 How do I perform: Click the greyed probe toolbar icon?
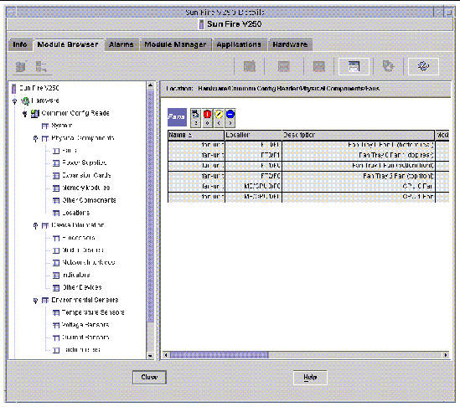pyautogui.click(x=389, y=66)
